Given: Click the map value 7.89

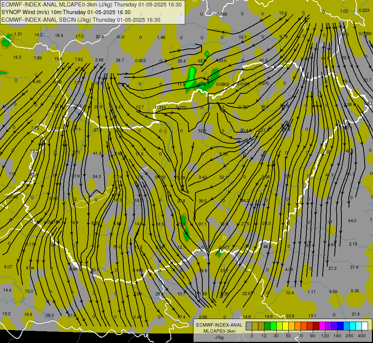Looking at the screenshot, I should (x=38, y=58).
